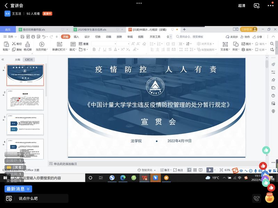This screenshot has height=208, width=278.
Task: Click the 分享 share button
Action: tap(257, 37)
